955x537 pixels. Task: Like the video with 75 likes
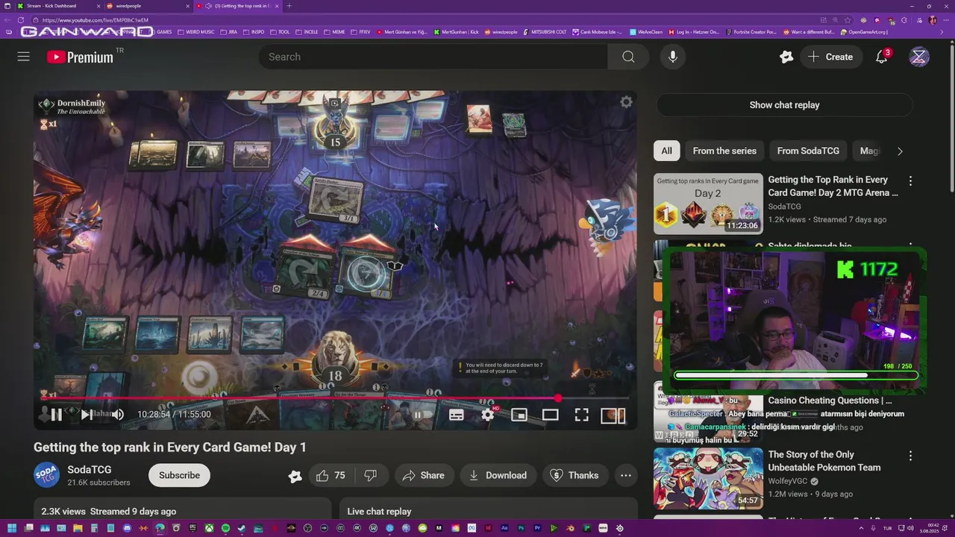point(331,475)
